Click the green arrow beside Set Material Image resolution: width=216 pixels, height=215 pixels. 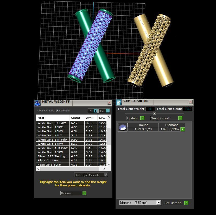pyautogui.click(x=186, y=203)
